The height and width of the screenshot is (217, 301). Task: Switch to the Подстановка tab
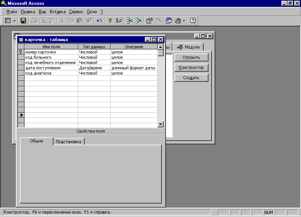point(68,142)
